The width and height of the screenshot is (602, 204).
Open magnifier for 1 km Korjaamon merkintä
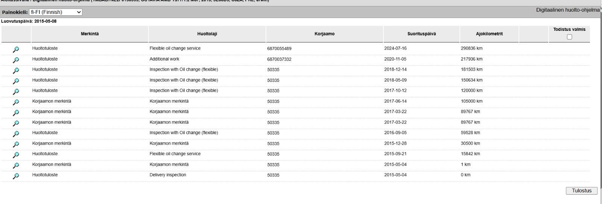16,165
